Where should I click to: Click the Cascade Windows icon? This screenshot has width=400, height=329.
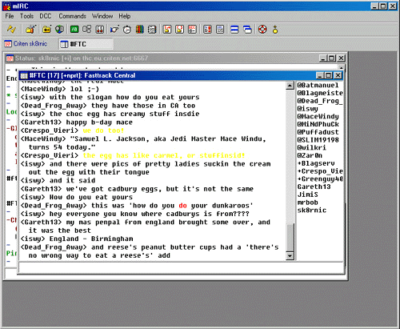247,29
